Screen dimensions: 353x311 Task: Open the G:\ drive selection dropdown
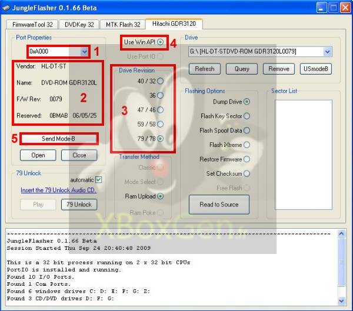tap(328, 52)
